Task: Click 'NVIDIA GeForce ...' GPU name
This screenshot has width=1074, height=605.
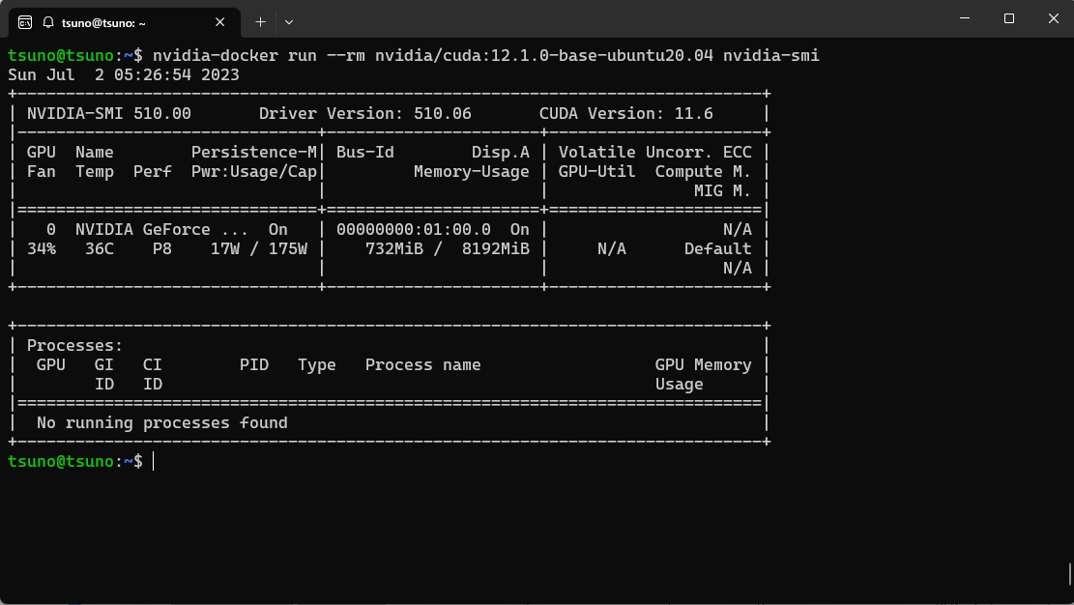Action: (x=161, y=229)
